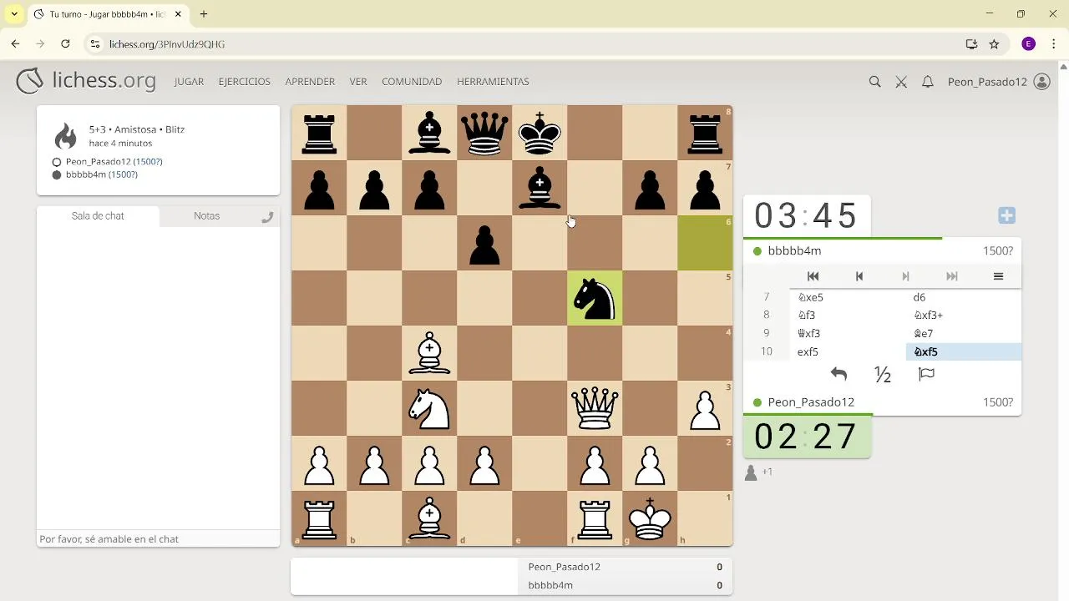The height and width of the screenshot is (601, 1069).
Task: Reload the page in browser
Action: [x=65, y=44]
